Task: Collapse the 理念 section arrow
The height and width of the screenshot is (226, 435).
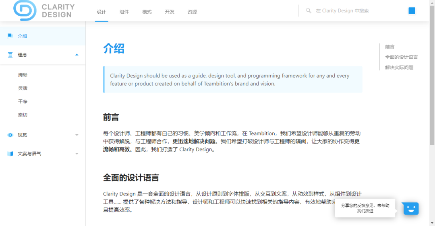Action: point(77,55)
